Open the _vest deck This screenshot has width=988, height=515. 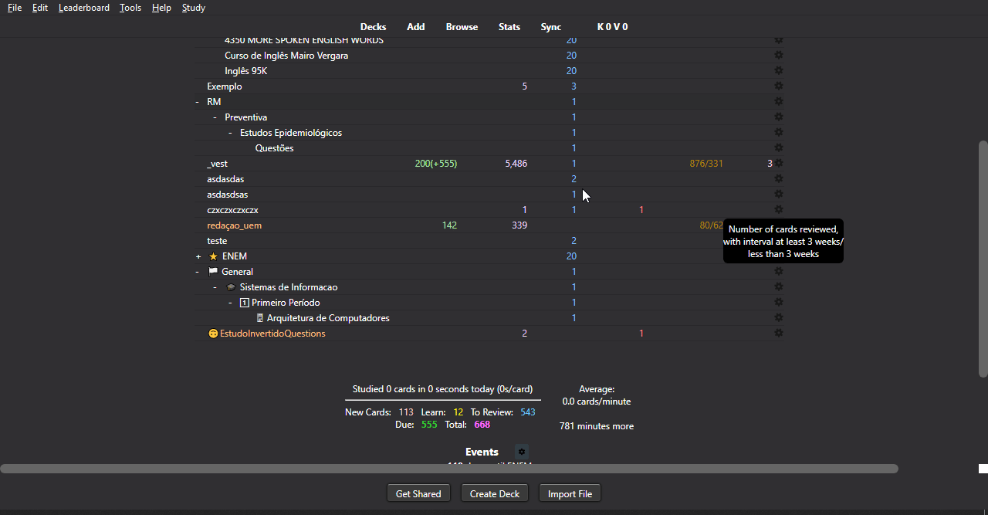coord(217,164)
